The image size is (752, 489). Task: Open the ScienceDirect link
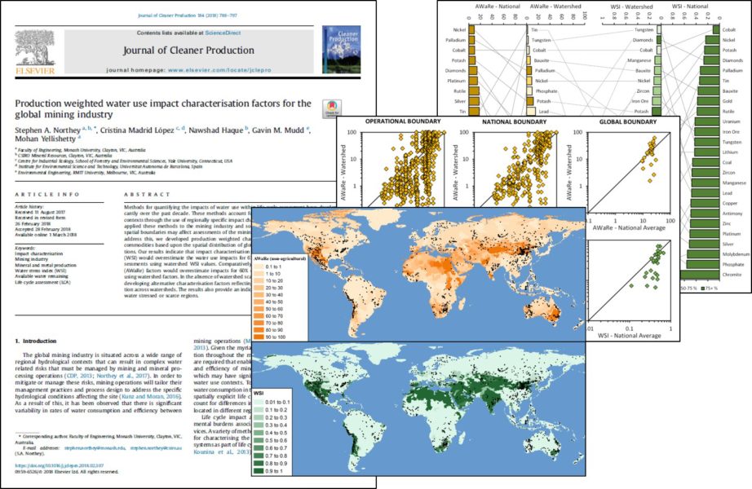click(x=223, y=33)
